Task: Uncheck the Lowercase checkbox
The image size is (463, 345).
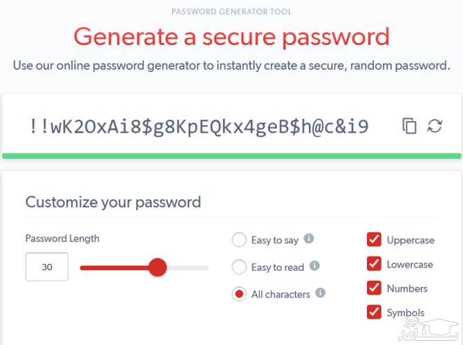Action: (374, 264)
